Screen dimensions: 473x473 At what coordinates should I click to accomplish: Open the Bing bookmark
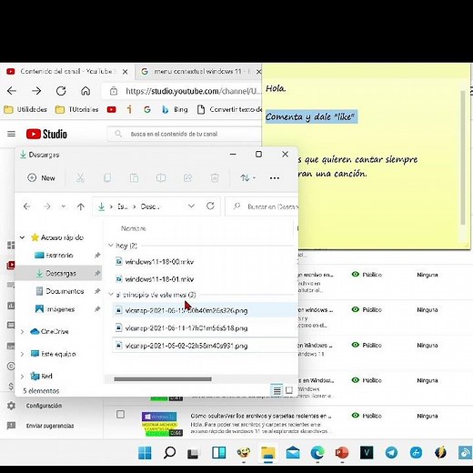(x=175, y=109)
